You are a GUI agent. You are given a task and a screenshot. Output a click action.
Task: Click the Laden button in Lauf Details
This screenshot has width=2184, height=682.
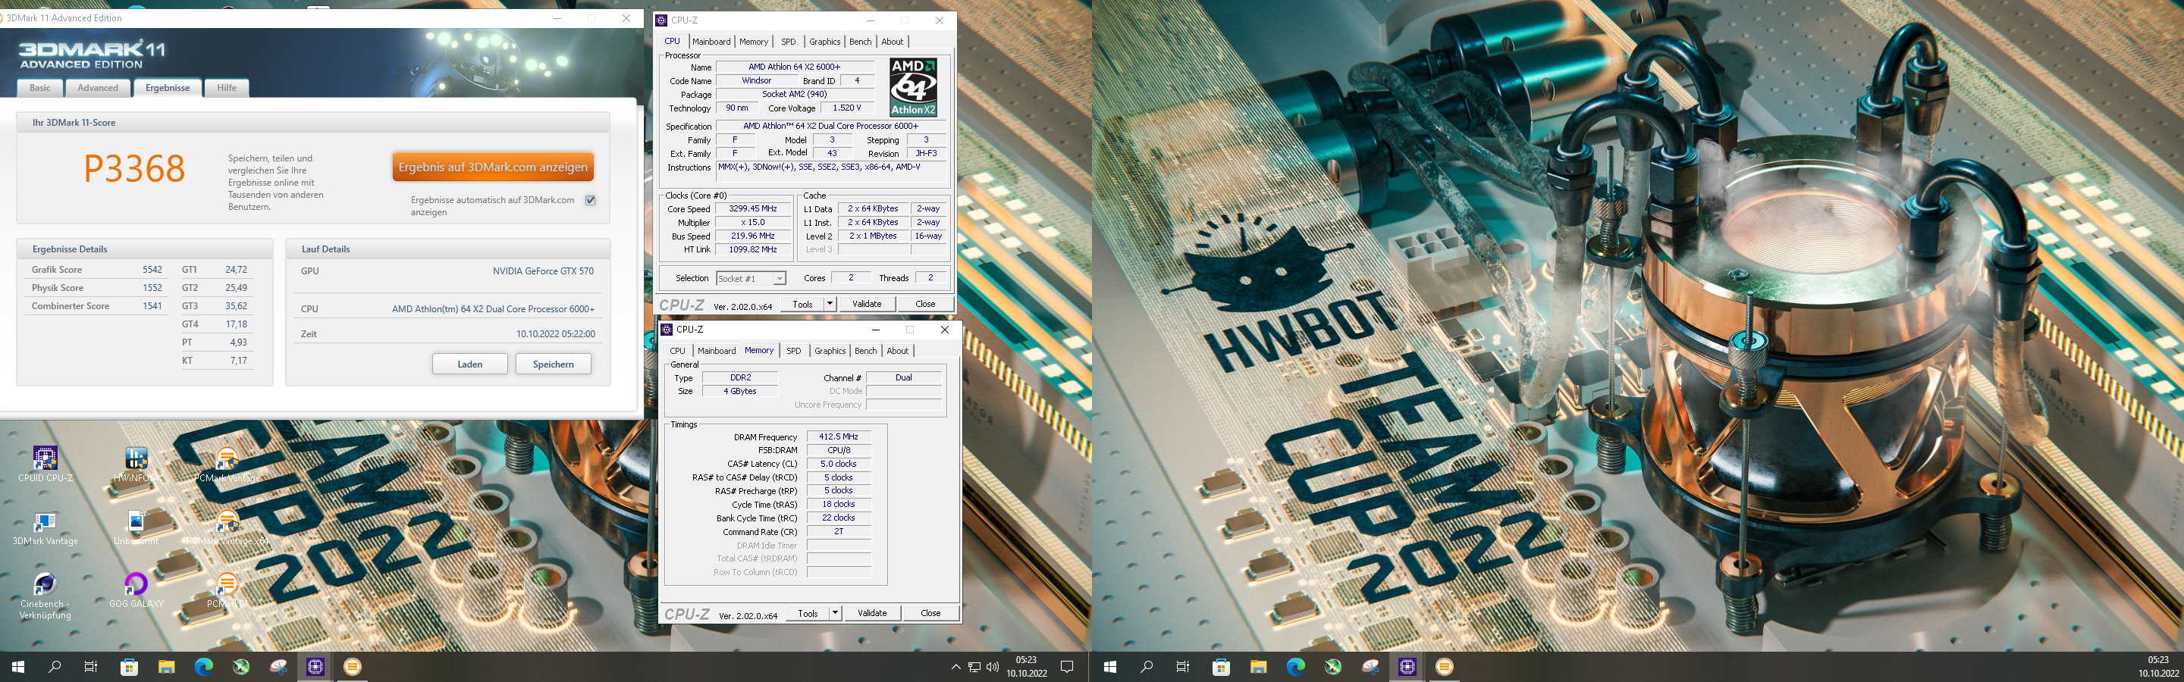click(x=469, y=364)
